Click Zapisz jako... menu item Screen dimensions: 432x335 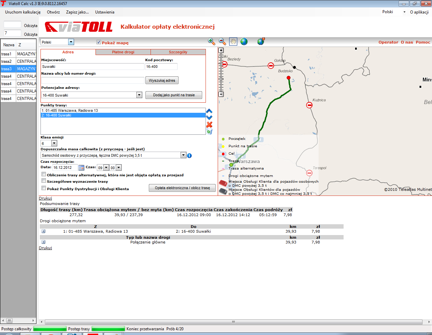pos(77,12)
